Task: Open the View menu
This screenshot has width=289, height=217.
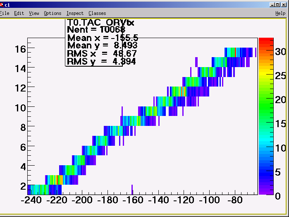Action: [34, 13]
